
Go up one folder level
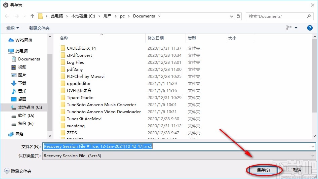point(32,16)
